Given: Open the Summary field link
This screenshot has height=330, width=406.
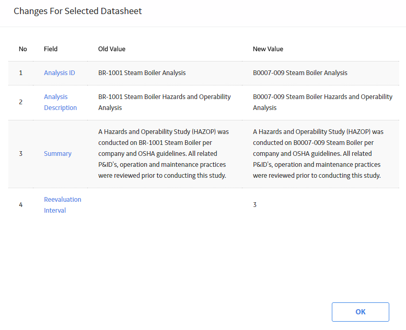Looking at the screenshot, I should (x=57, y=153).
